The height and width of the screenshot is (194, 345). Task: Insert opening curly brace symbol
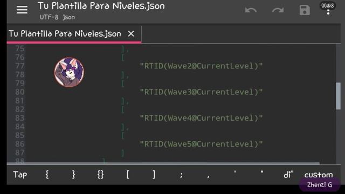[x=47, y=175]
